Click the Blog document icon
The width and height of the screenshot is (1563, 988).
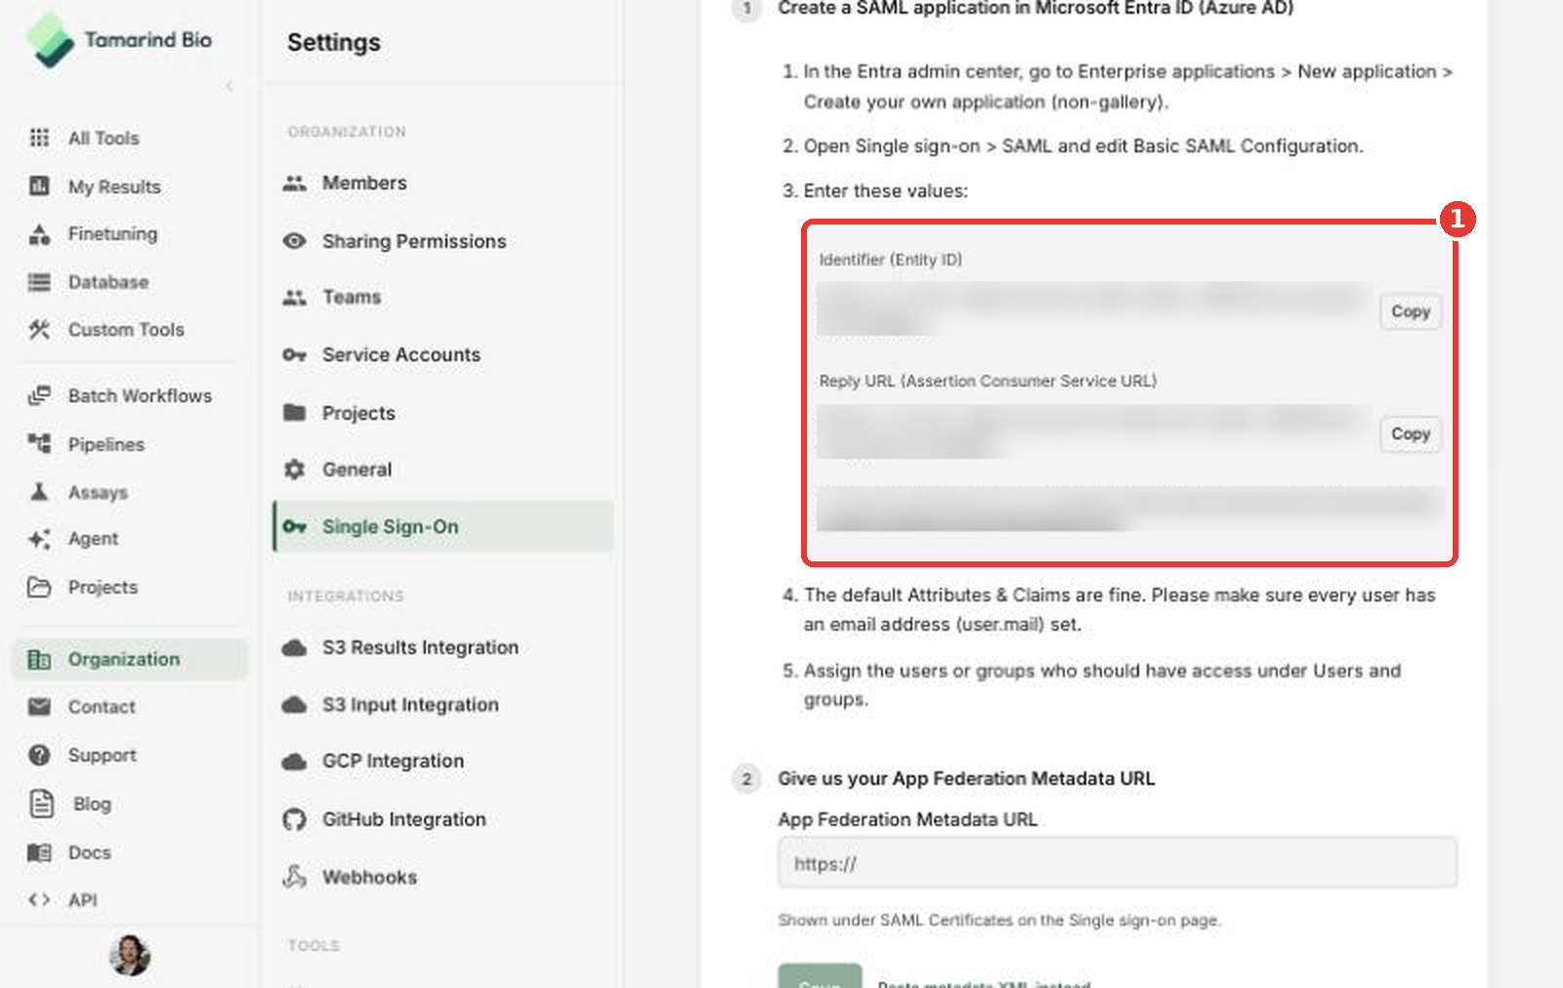click(41, 803)
